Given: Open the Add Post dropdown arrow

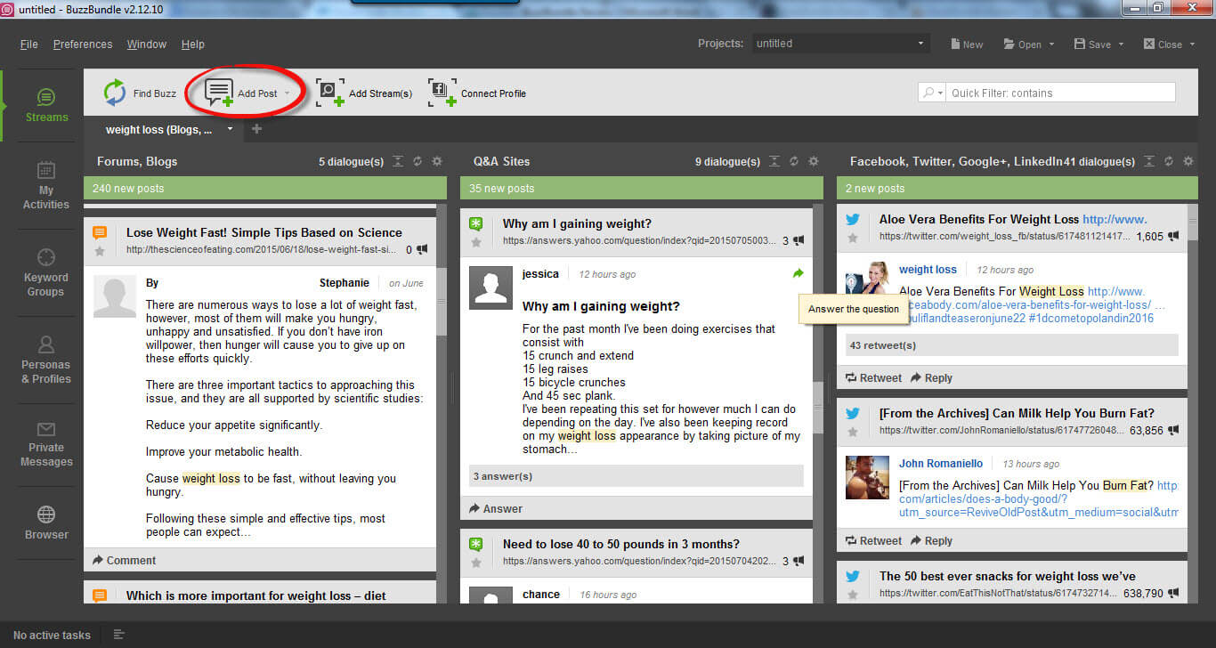Looking at the screenshot, I should tap(287, 93).
